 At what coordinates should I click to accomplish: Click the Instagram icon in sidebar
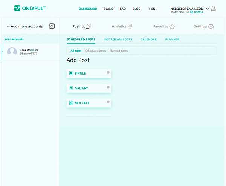point(52,26)
